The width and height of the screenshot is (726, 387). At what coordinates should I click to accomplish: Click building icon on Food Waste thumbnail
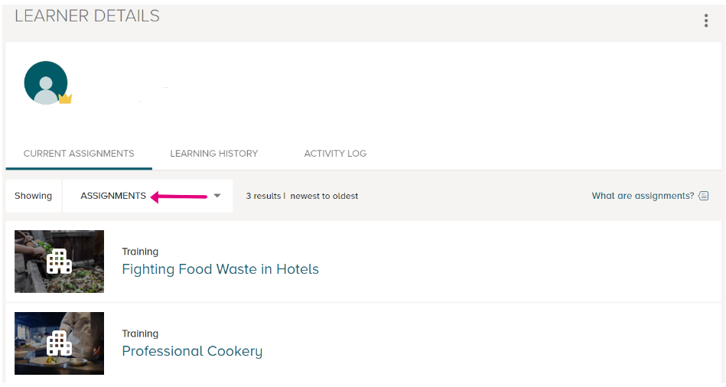pyautogui.click(x=59, y=261)
